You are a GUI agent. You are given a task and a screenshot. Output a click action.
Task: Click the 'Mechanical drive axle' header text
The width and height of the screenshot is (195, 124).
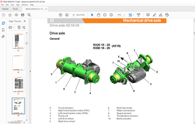point(142,20)
